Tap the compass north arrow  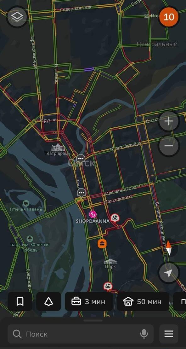tap(169, 248)
